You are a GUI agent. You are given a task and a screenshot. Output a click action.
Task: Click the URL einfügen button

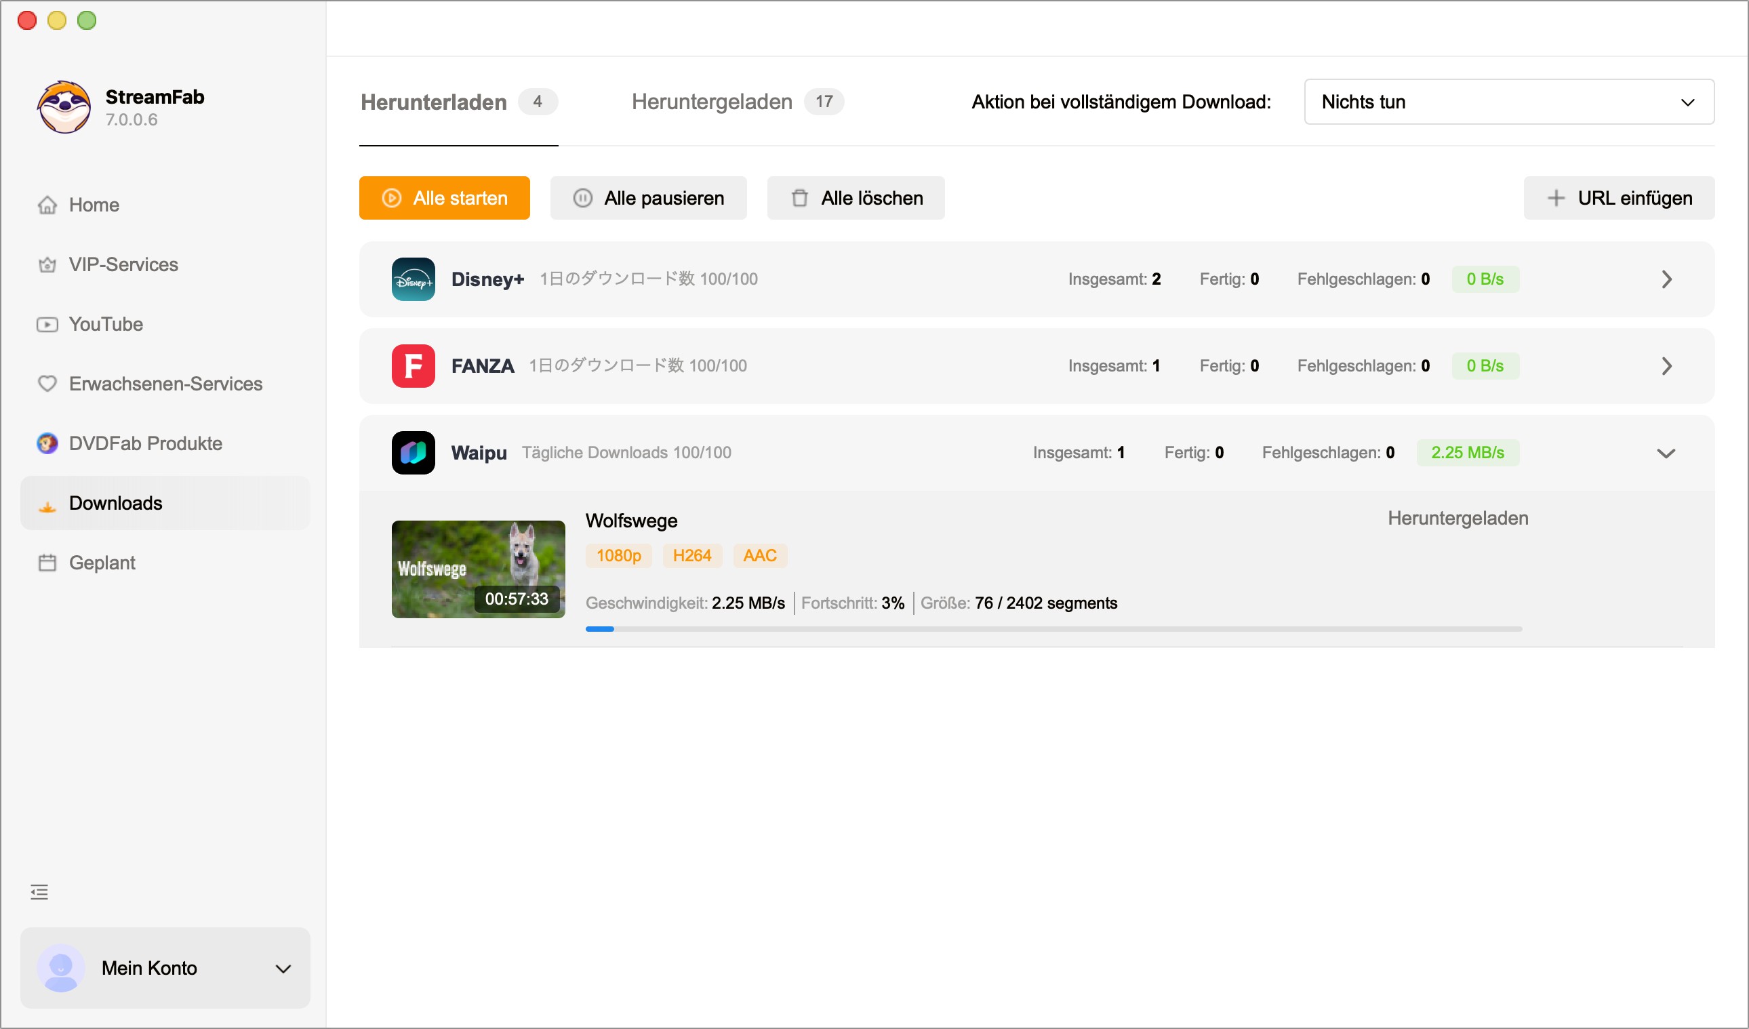click(x=1619, y=198)
